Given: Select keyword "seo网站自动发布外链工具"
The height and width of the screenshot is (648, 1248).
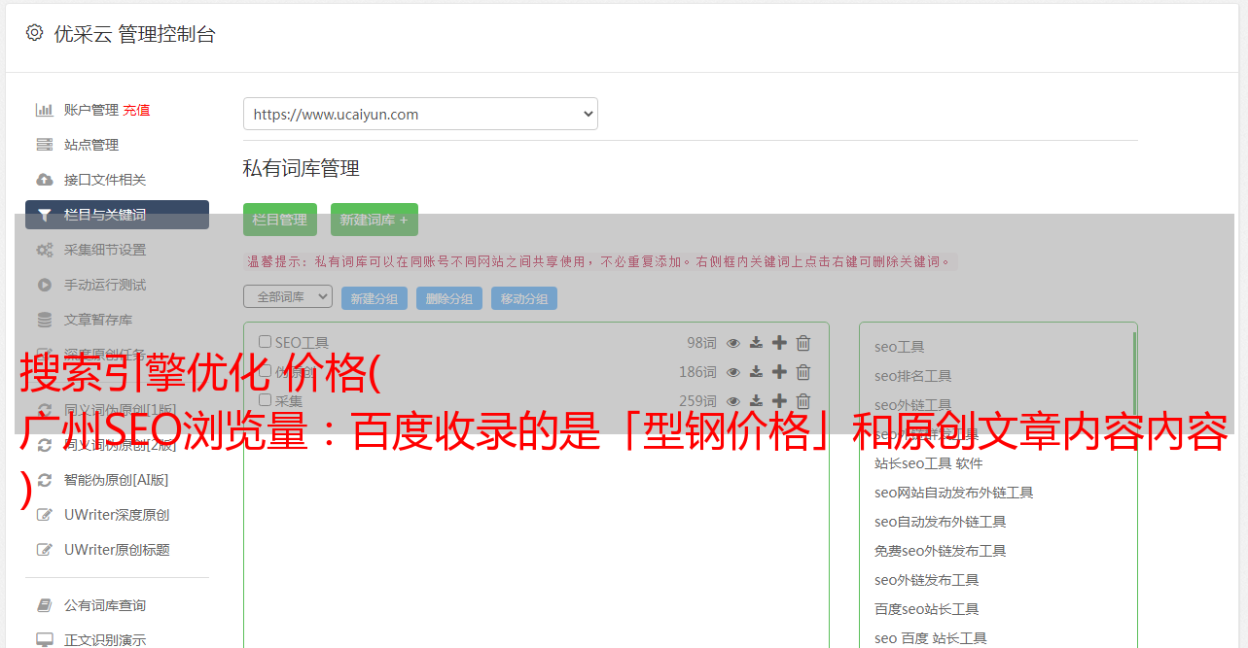Looking at the screenshot, I should 953,493.
